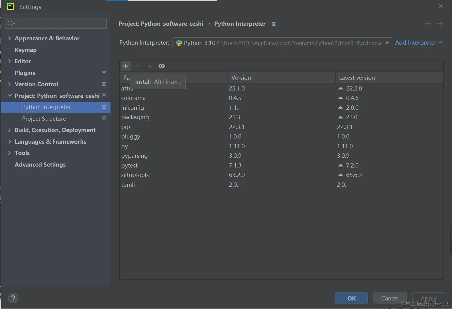Click upgrade arrow next to colorama 0.4.6
This screenshot has height=309, width=452.
pos(340,98)
